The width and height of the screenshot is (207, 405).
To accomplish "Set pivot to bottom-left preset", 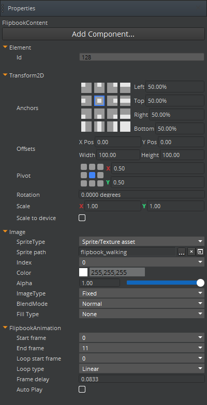I will click(84, 183).
